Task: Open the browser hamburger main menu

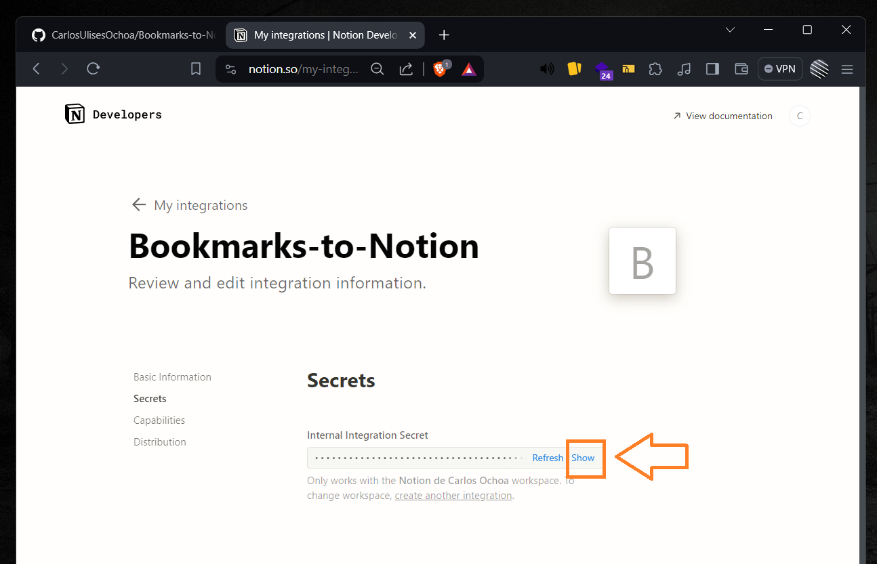Action: pyautogui.click(x=847, y=69)
